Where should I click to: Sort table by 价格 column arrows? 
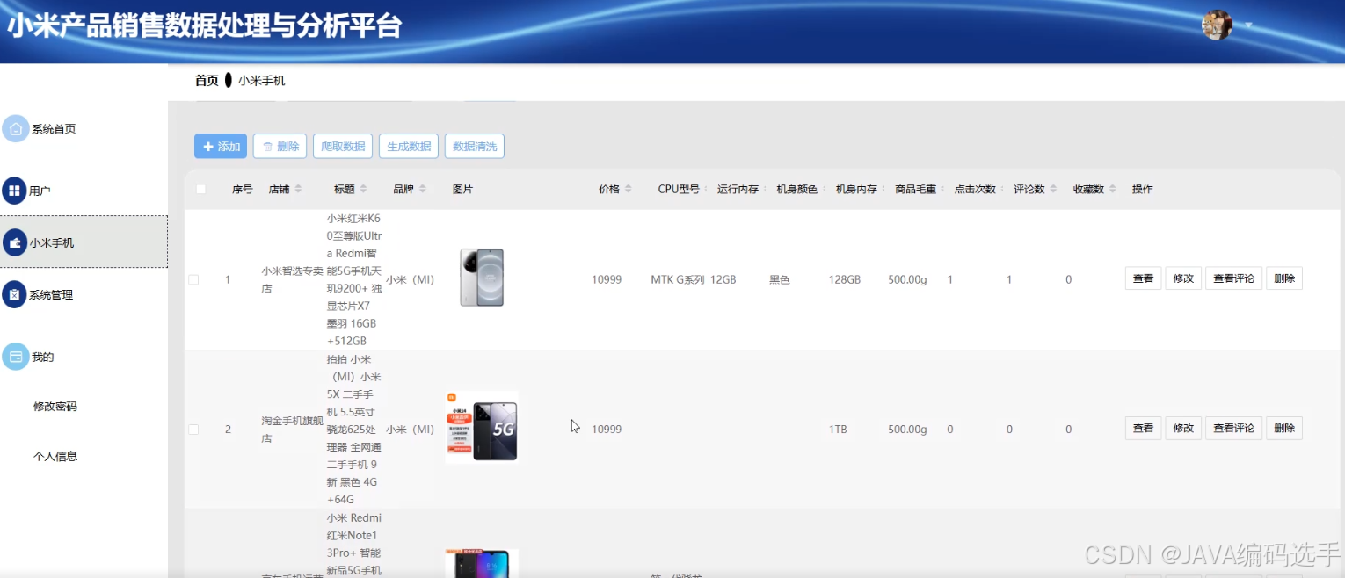[628, 189]
